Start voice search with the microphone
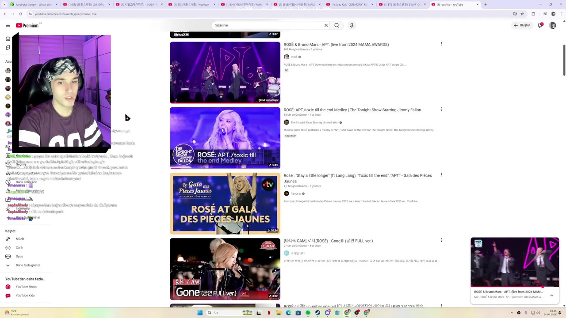The height and width of the screenshot is (318, 566). pyautogui.click(x=352, y=26)
